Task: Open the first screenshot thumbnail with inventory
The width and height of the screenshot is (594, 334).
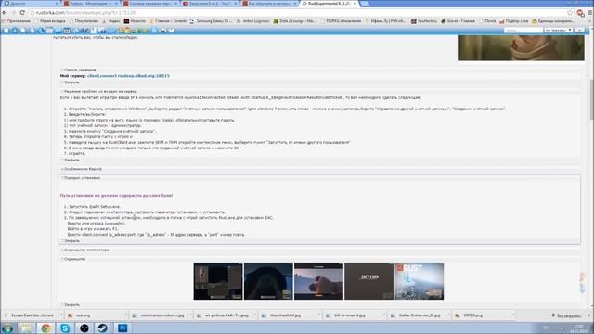Action: [218, 281]
